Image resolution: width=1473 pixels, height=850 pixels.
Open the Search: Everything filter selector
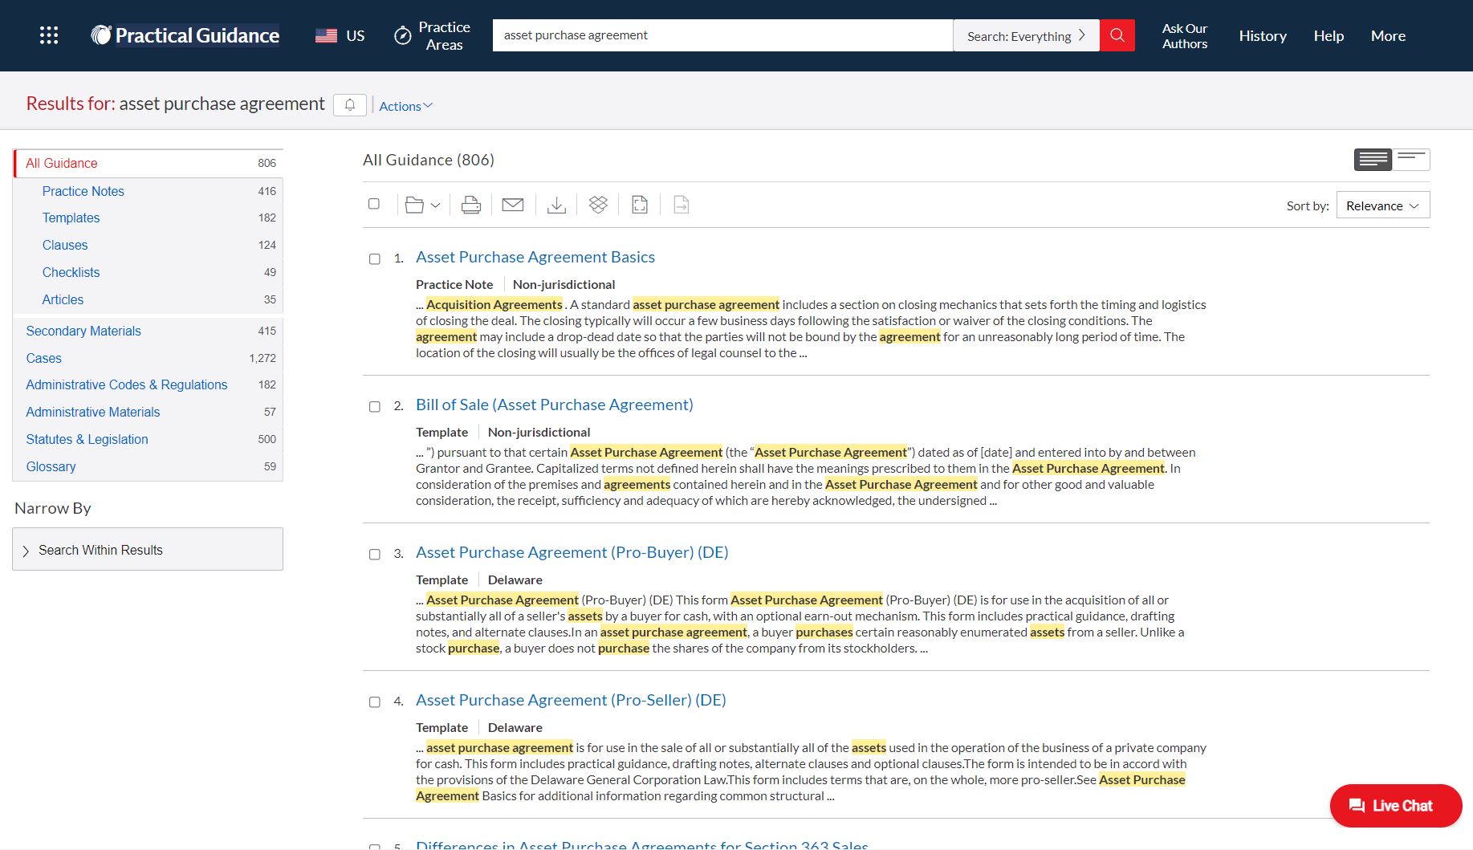(x=1025, y=36)
